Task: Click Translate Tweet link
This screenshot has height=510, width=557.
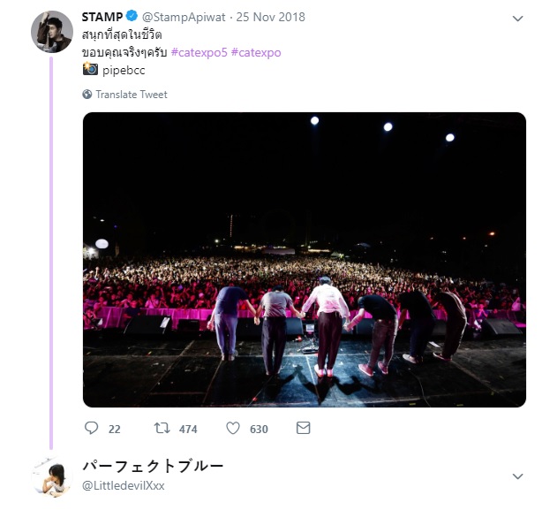Action: coord(132,95)
